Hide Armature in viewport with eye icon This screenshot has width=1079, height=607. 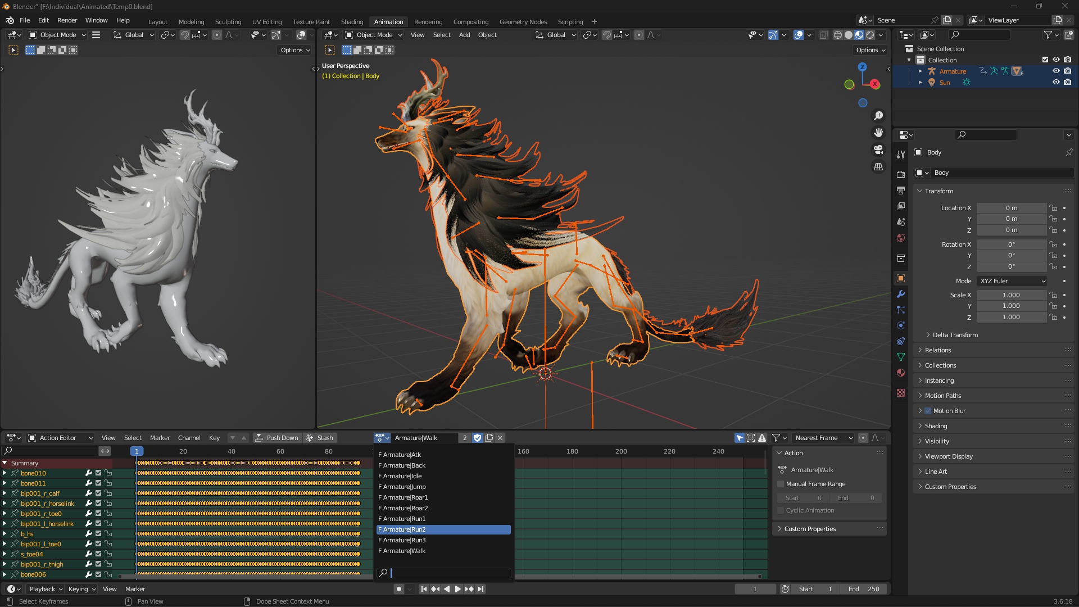pos(1056,71)
